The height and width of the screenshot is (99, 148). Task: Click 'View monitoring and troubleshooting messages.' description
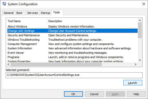pyautogui.click(x=78, y=53)
